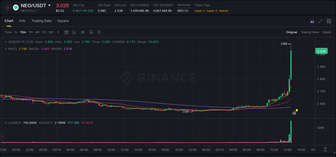The width and height of the screenshot is (336, 157).
Task: Open the NEO/USDT pair selector dropdown
Action: point(49,5)
